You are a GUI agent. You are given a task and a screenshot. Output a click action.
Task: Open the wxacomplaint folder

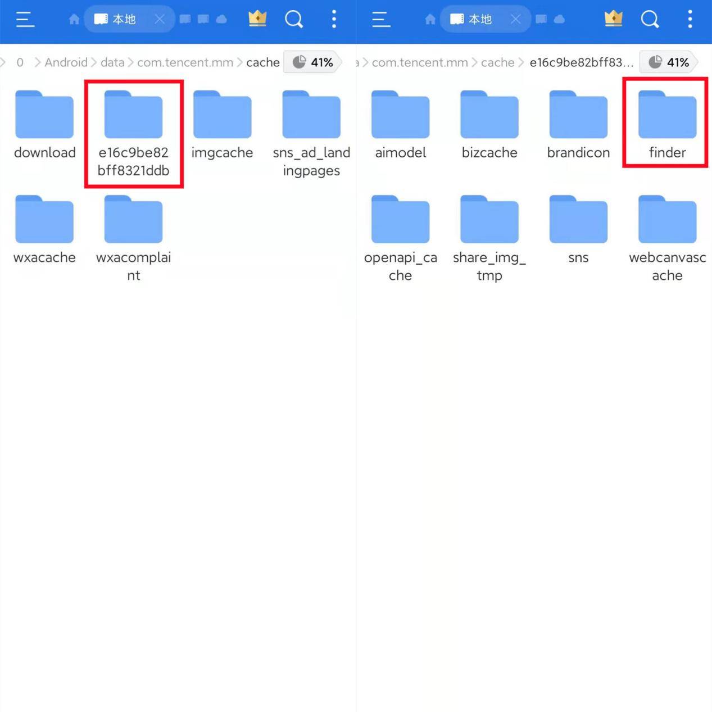tap(133, 238)
